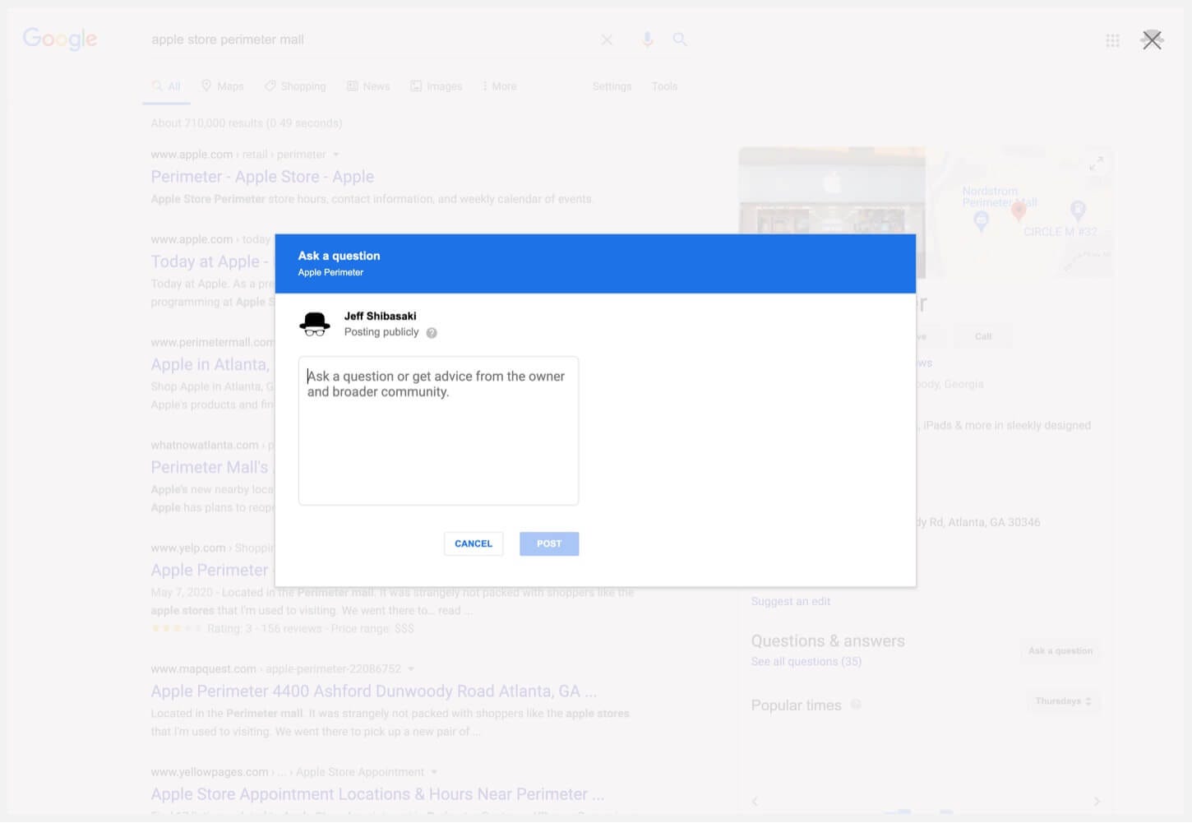The image size is (1192, 823).
Task: Click the Google logo
Action: click(60, 39)
